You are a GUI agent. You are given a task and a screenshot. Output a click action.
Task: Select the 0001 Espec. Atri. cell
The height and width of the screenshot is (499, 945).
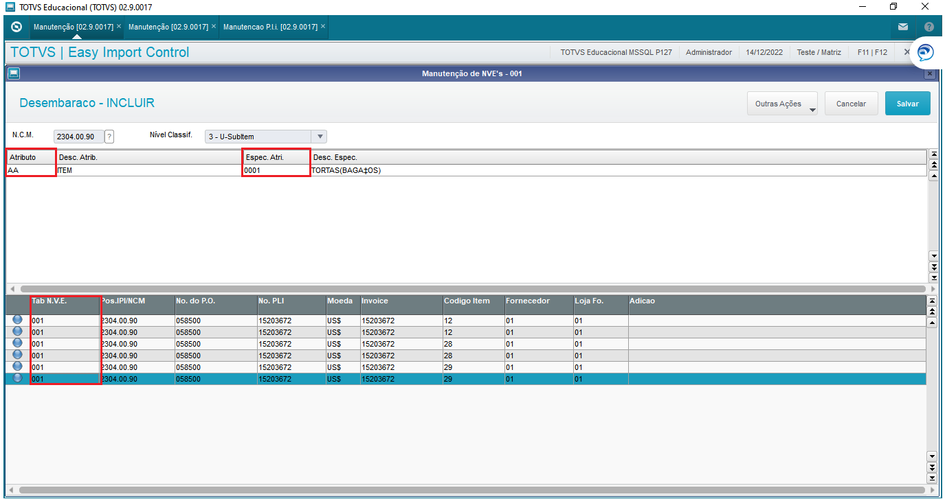(276, 170)
